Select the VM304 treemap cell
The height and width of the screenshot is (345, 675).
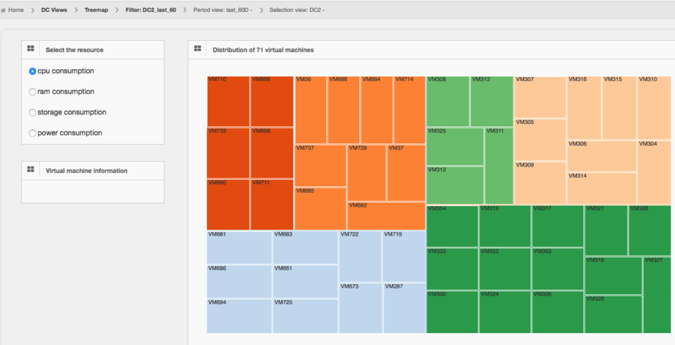[654, 172]
